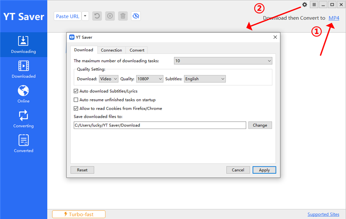Image resolution: width=346 pixels, height=219 pixels.
Task: Click the Apply button
Action: 264,170
